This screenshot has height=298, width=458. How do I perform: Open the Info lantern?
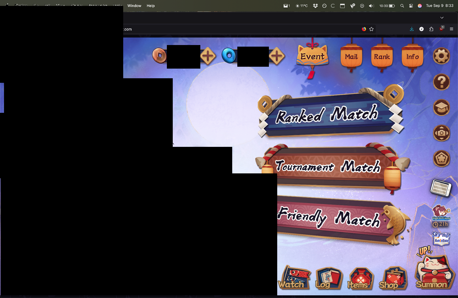412,57
